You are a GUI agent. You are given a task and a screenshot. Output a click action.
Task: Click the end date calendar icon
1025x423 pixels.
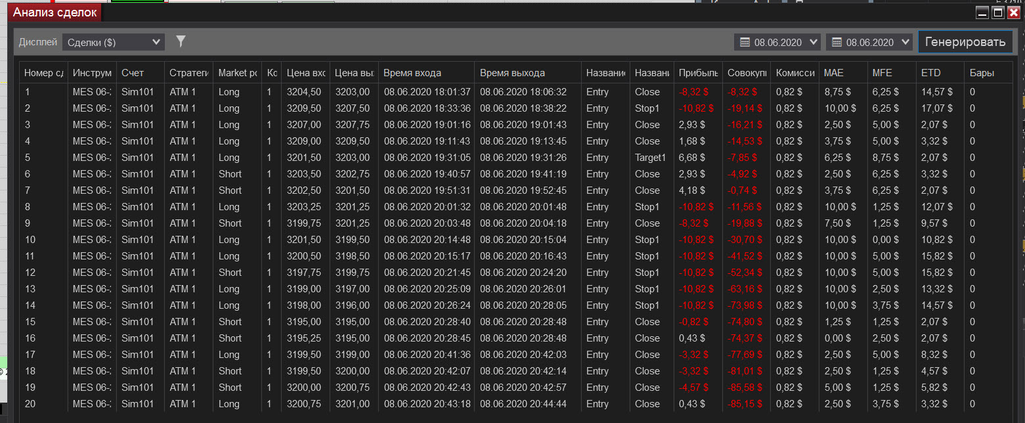[837, 42]
